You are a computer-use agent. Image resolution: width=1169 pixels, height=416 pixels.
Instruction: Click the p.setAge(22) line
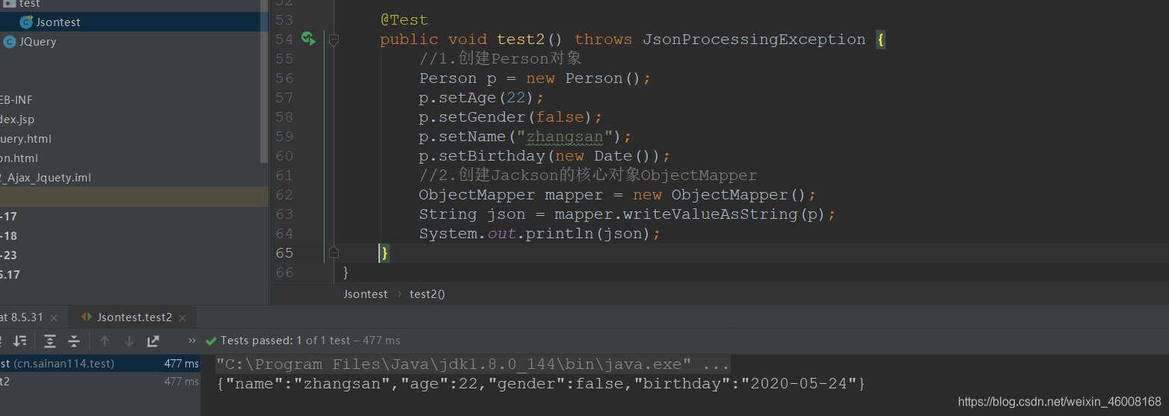[482, 98]
